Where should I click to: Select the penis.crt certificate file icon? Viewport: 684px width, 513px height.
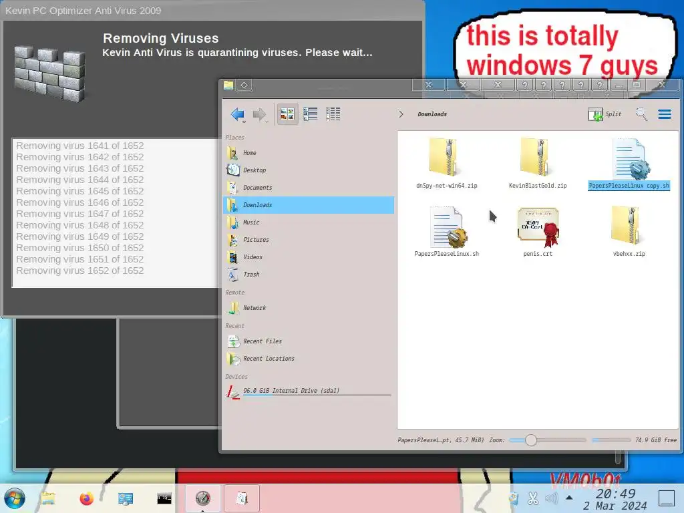[x=538, y=227]
